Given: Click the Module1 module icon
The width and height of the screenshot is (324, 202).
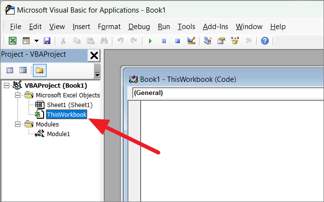Looking at the screenshot, I should pos(39,134).
